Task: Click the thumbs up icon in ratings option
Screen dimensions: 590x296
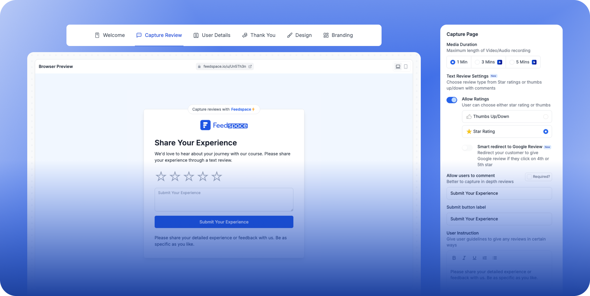Action: pos(469,117)
